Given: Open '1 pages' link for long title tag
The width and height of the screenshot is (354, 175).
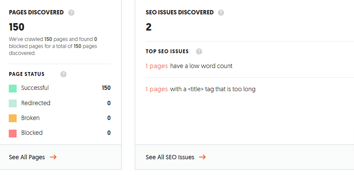Looking at the screenshot, I should [157, 89].
